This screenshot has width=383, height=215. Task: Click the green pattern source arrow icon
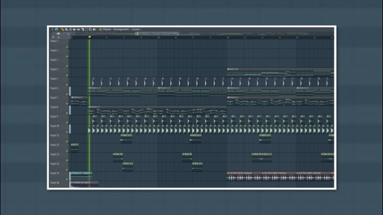coord(100,29)
